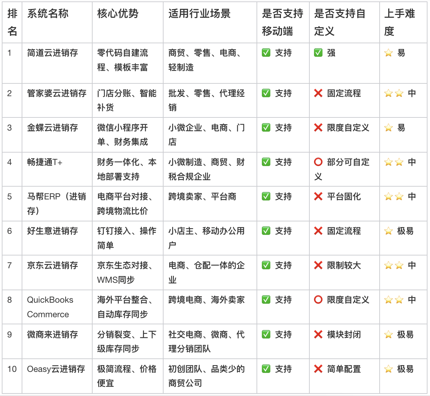This screenshot has width=430, height=396.
Task: Click green checkmark beside 强 in 简道云进销存 row
Action: pyautogui.click(x=318, y=53)
